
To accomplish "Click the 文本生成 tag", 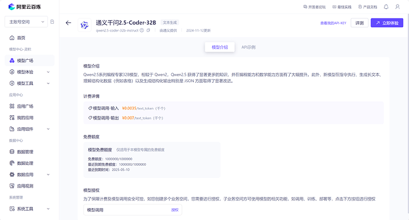I will [x=170, y=22].
